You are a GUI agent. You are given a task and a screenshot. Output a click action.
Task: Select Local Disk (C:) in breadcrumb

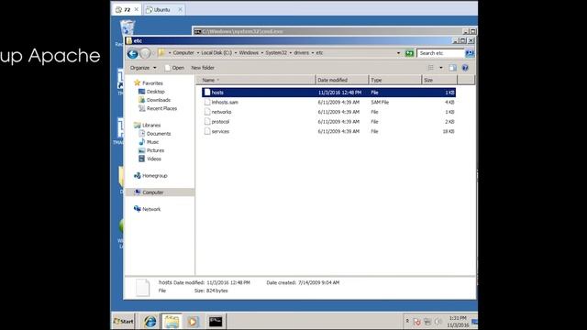tap(216, 53)
